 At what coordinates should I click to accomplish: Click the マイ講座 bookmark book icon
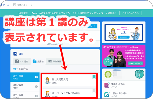[x=17, y=61]
